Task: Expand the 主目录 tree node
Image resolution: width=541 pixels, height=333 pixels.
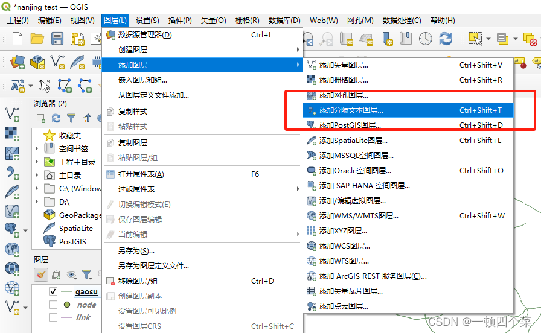Action: (x=37, y=175)
